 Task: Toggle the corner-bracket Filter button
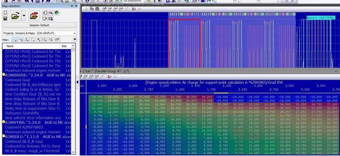point(32,39)
